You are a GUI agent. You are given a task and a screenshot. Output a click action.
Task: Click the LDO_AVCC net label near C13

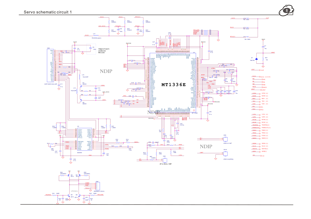pyautogui.click(x=106, y=92)
